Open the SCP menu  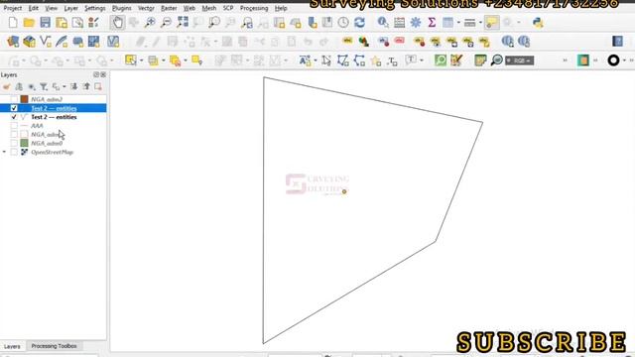228,8
